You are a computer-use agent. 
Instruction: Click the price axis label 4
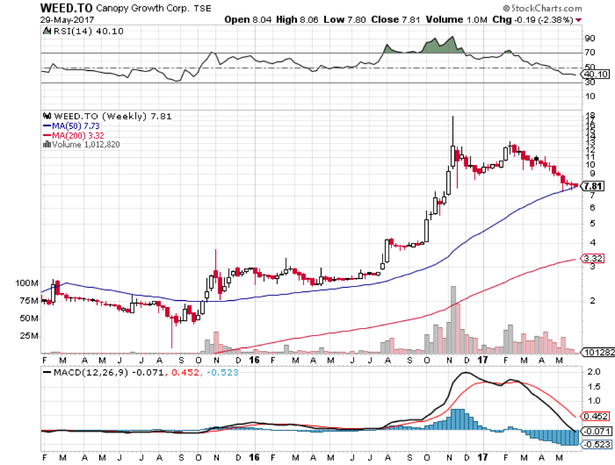(x=593, y=243)
